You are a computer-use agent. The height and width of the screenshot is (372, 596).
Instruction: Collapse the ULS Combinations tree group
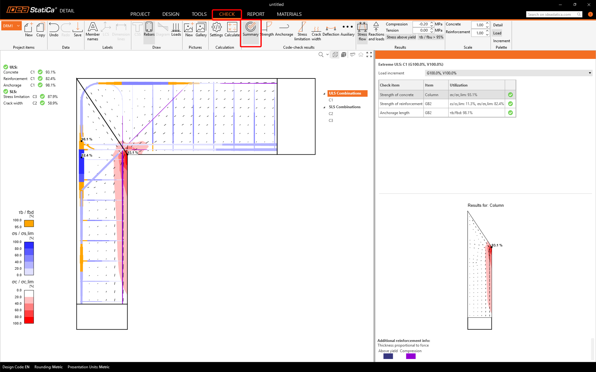(324, 94)
